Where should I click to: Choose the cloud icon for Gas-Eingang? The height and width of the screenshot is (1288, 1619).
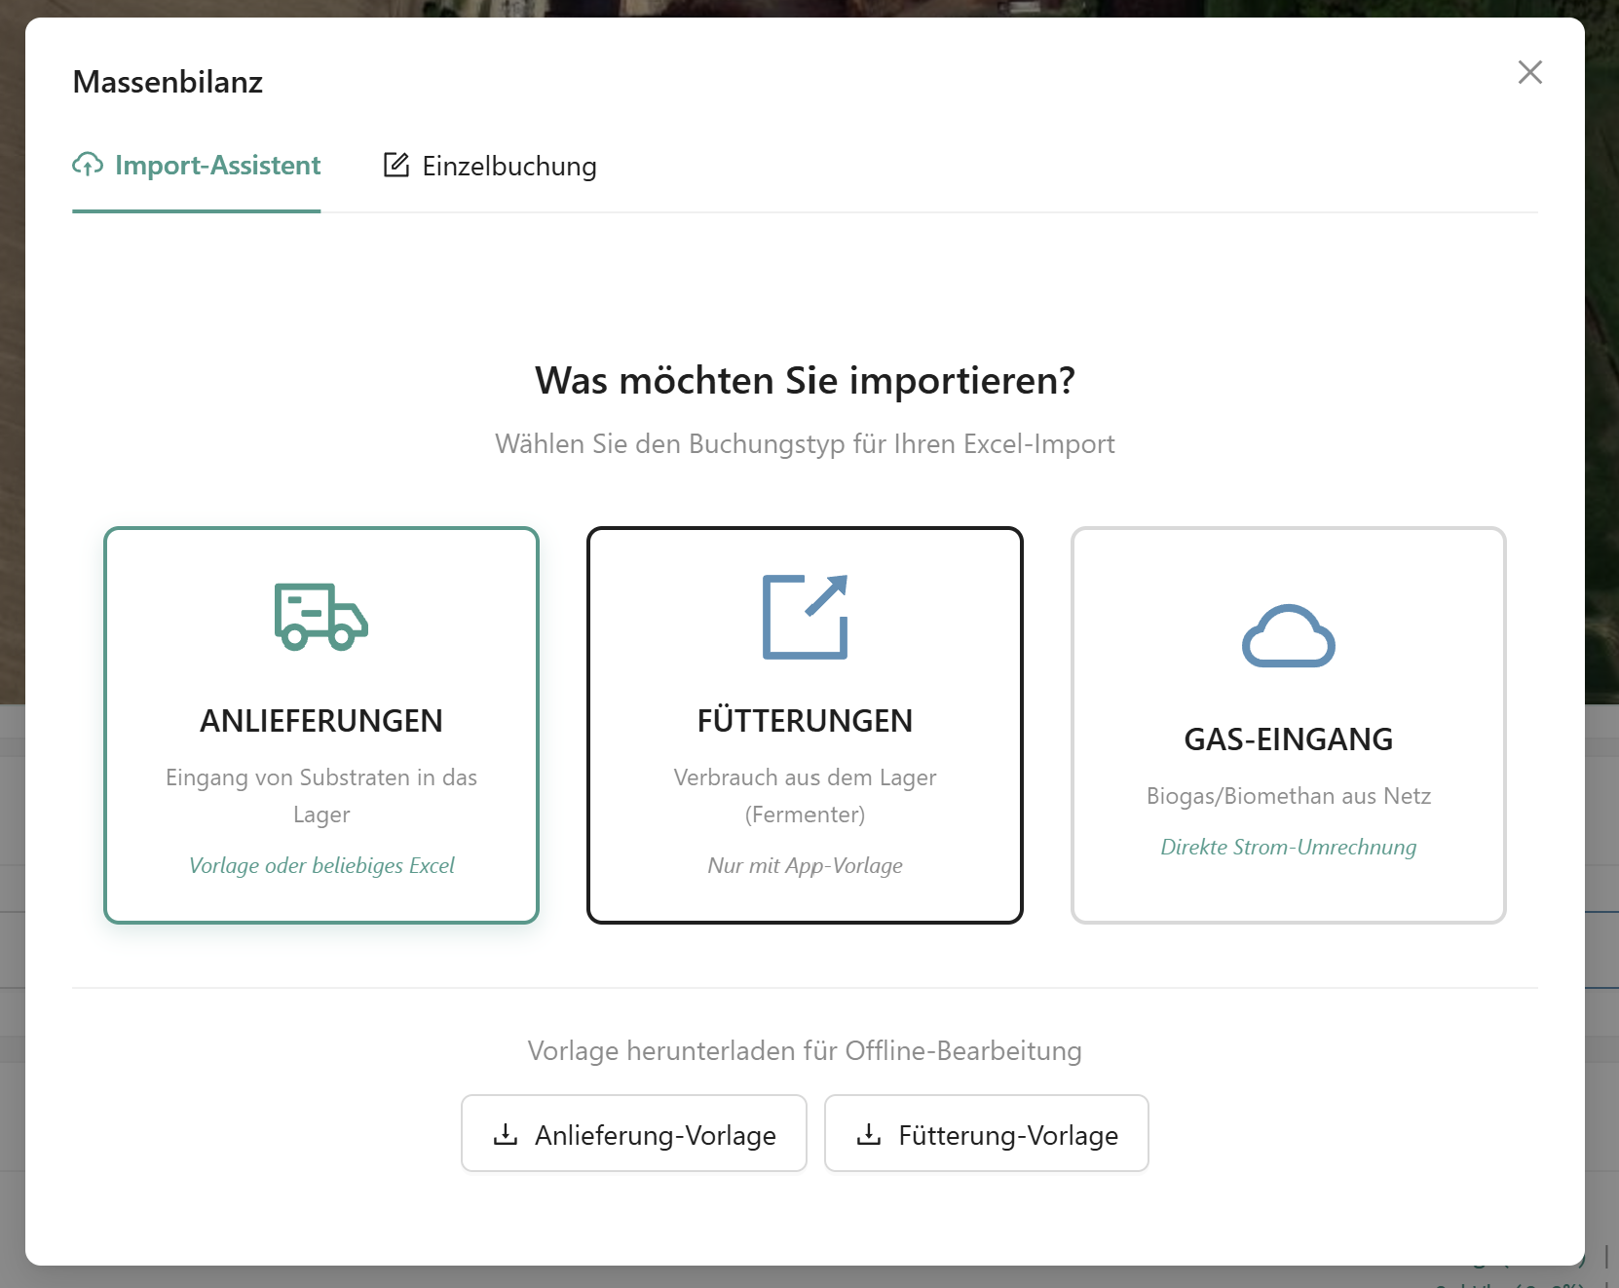click(x=1288, y=636)
